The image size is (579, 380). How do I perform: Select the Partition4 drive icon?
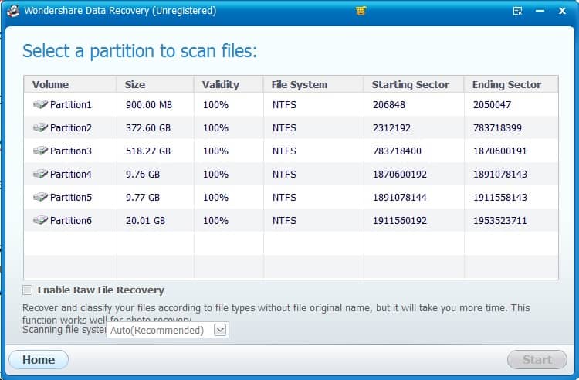coord(40,174)
